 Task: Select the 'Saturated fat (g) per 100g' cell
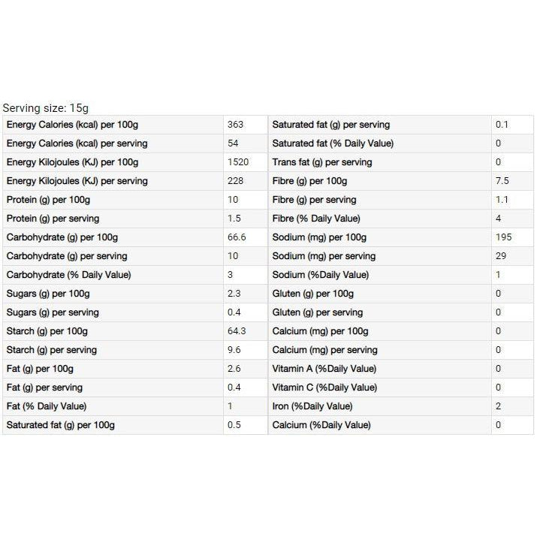[x=61, y=425]
